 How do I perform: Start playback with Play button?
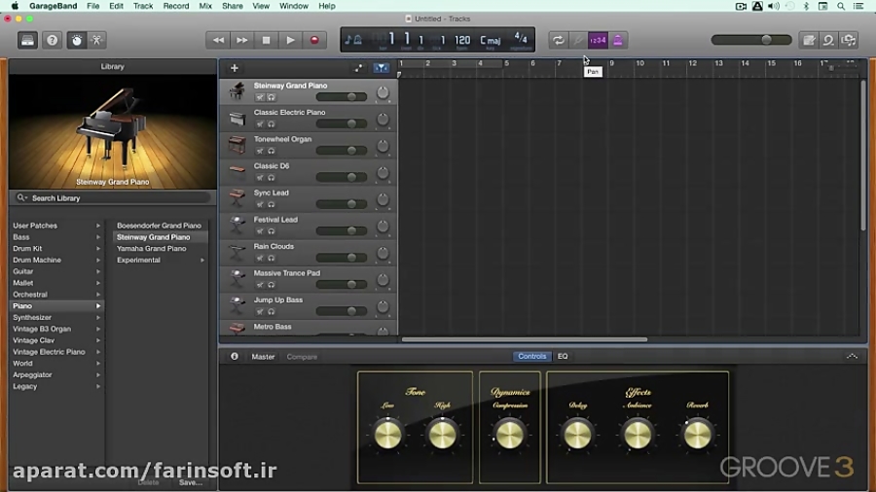point(290,40)
